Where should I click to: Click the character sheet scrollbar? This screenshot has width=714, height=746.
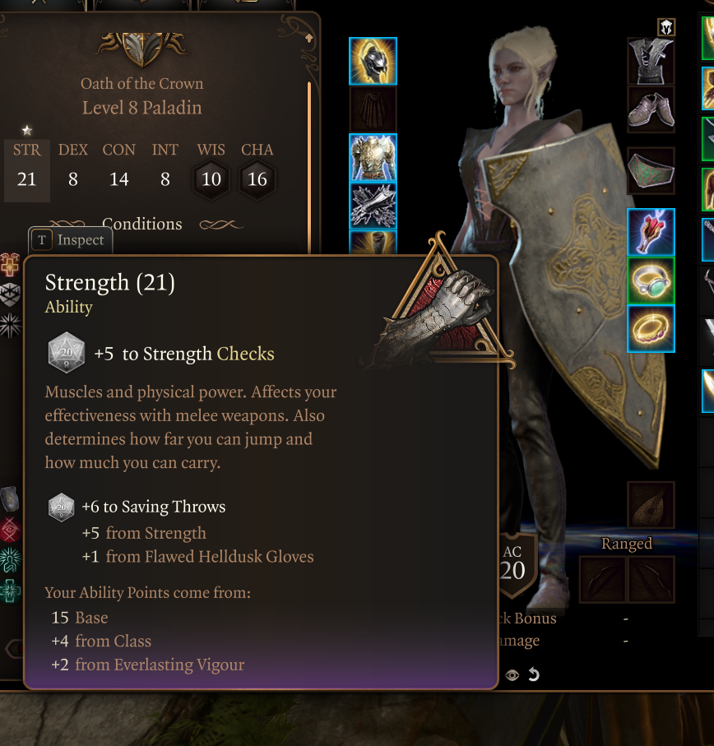pos(309,166)
